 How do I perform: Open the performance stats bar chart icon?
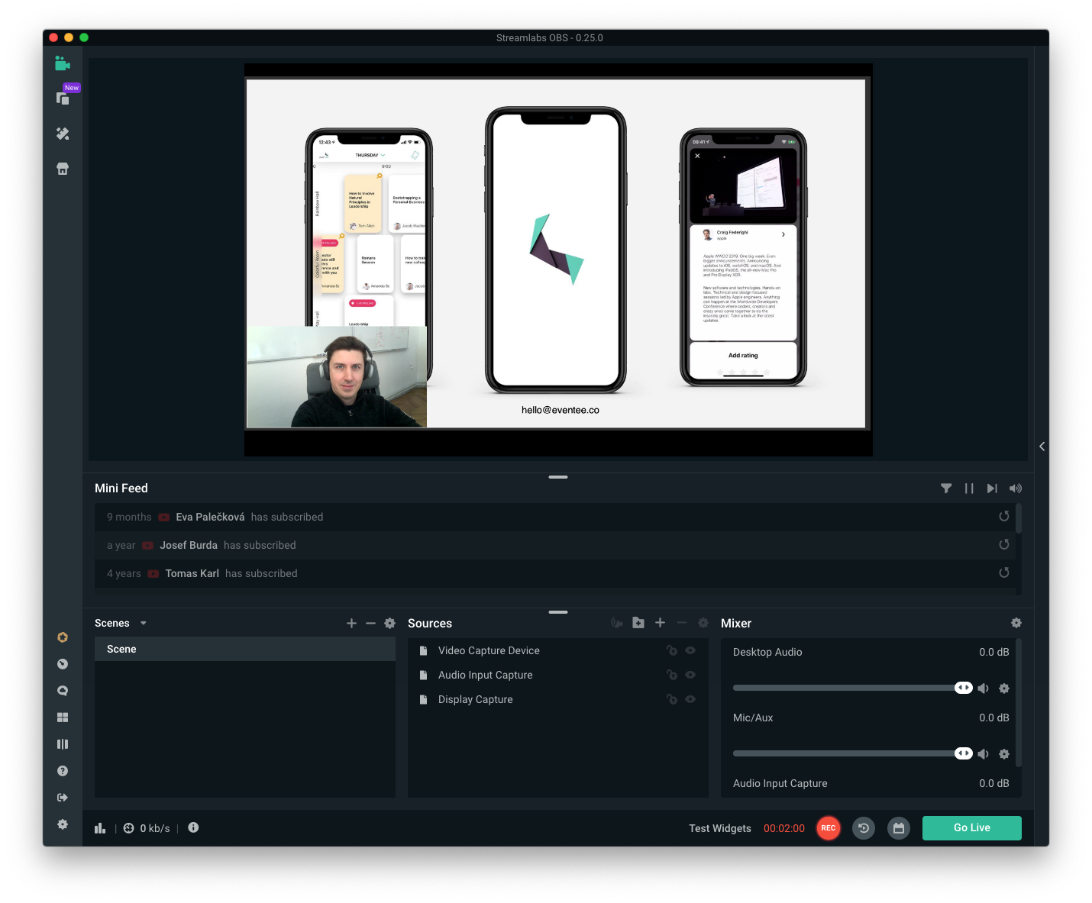[100, 828]
